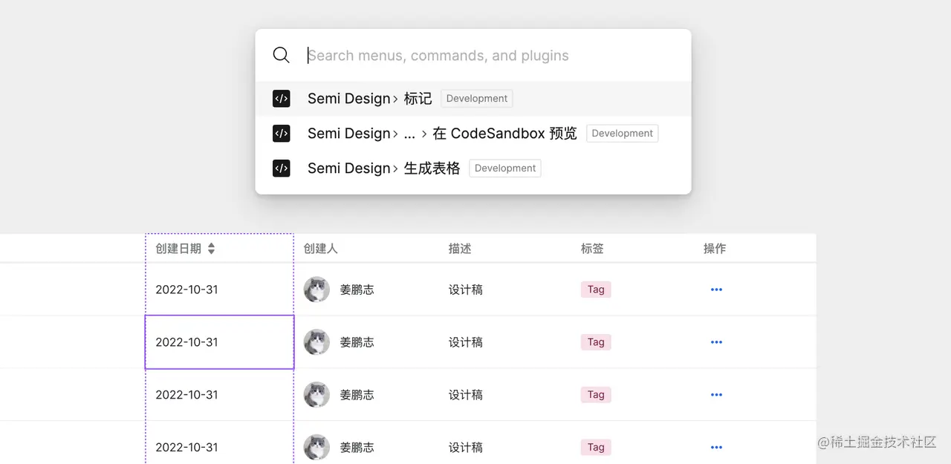
Task: Click the cat avatar in the first table row
Action: pos(317,290)
